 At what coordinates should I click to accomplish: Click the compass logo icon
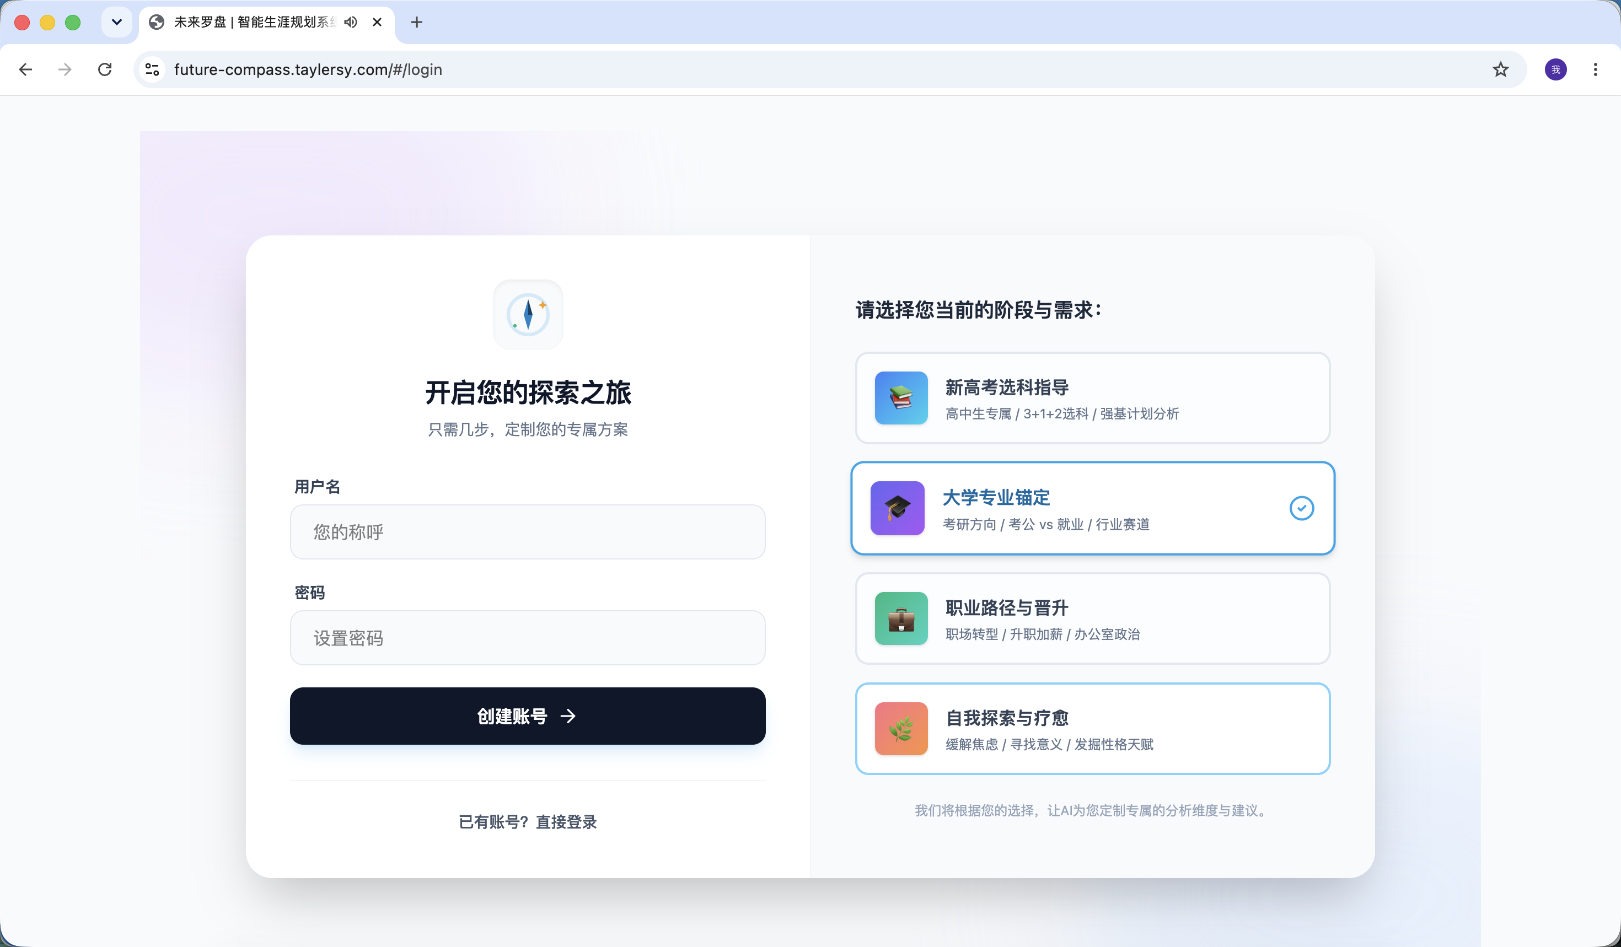[x=528, y=314]
